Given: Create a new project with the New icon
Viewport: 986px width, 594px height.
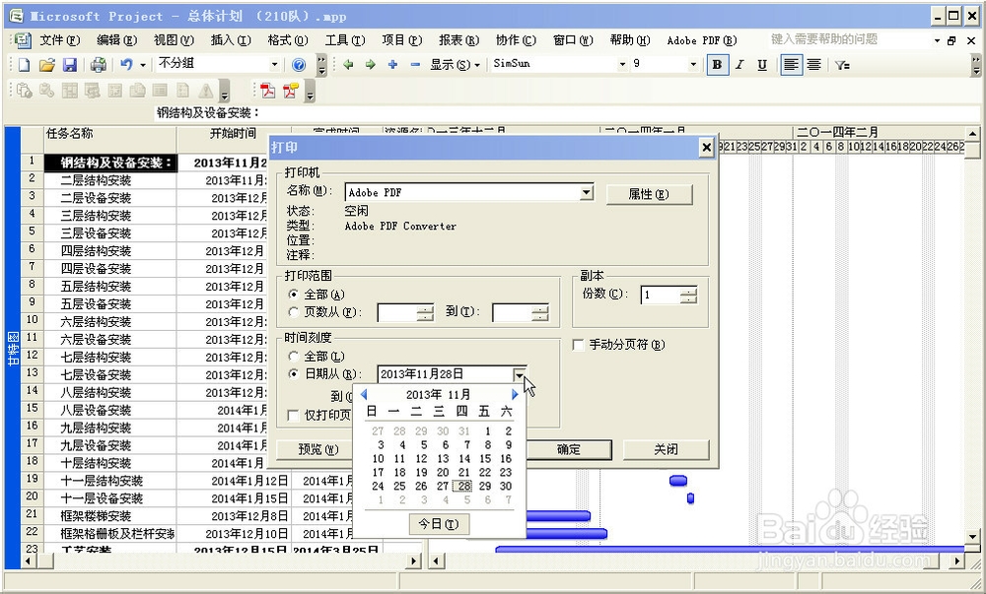Looking at the screenshot, I should (22, 63).
